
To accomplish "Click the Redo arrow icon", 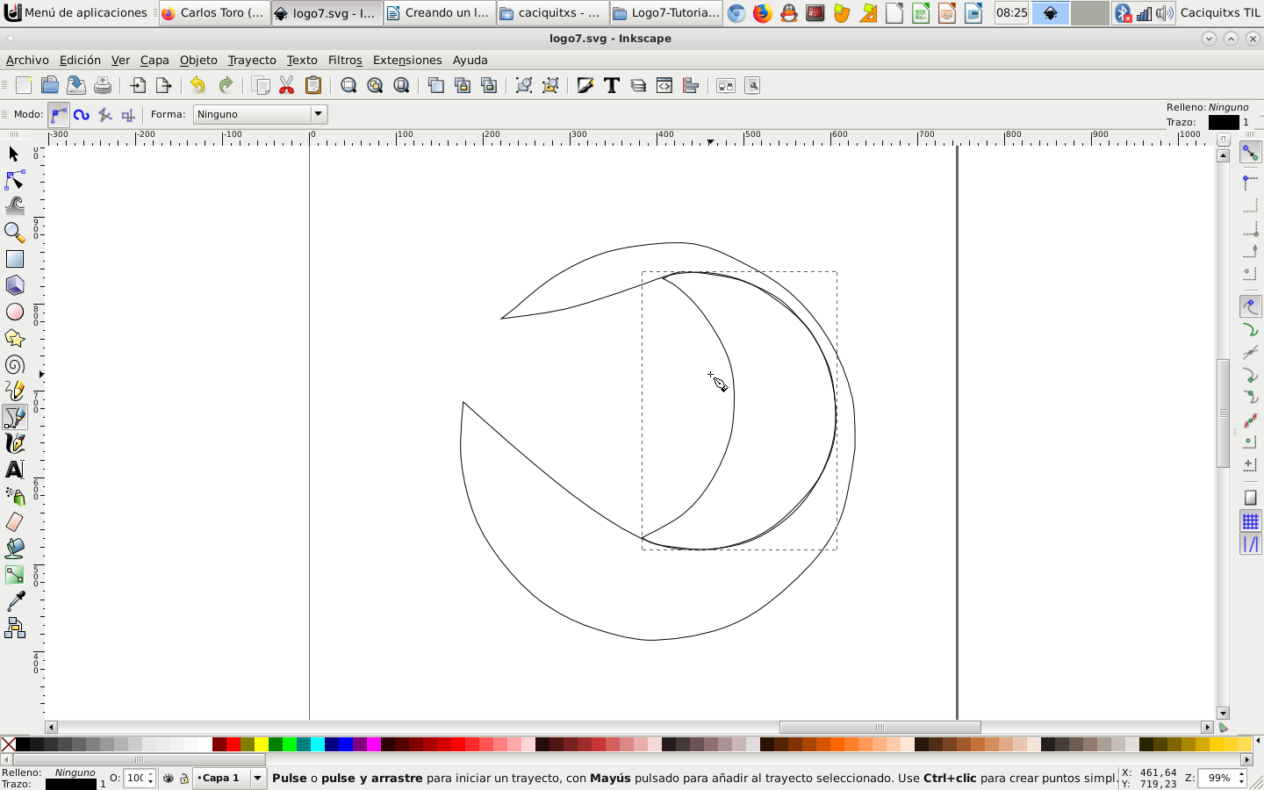I will (x=226, y=85).
